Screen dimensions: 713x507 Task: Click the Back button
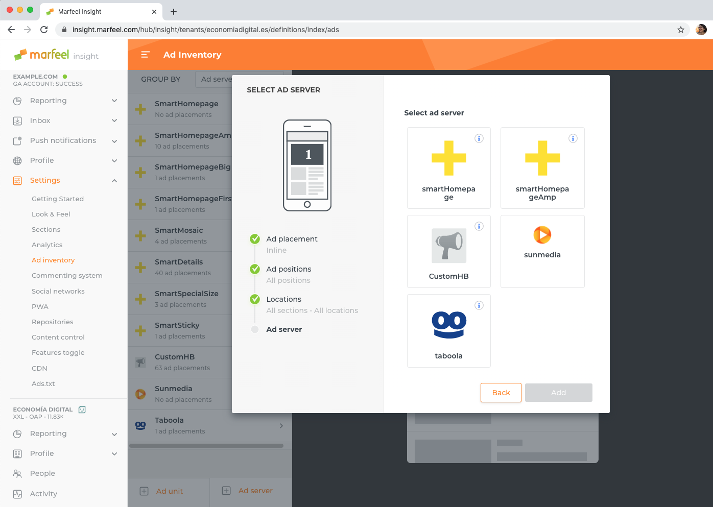pyautogui.click(x=501, y=393)
